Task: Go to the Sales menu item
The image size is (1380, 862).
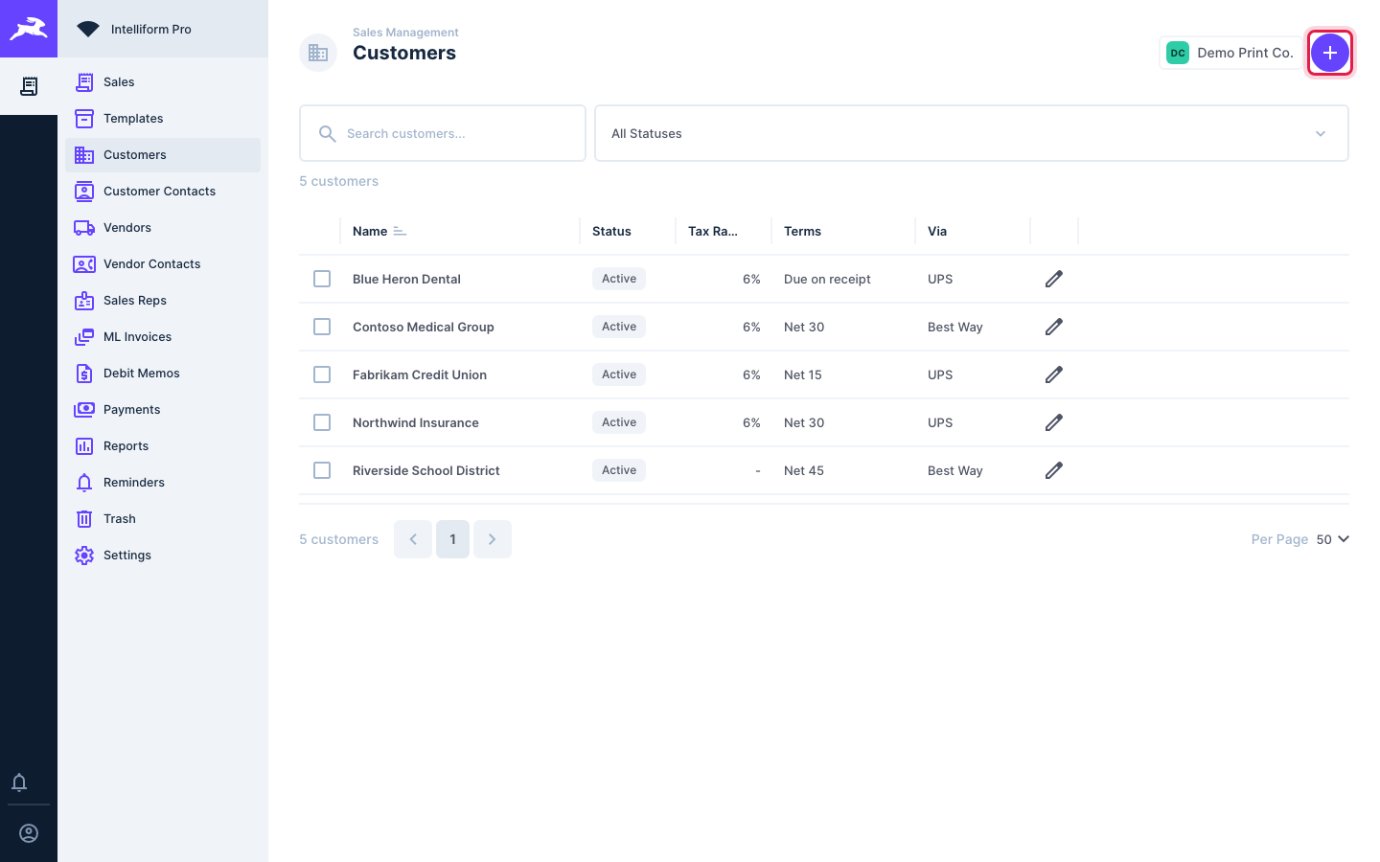Action: (163, 82)
